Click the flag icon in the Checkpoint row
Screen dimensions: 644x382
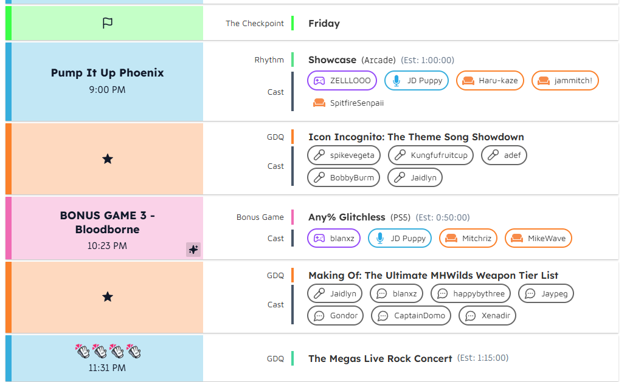click(107, 23)
